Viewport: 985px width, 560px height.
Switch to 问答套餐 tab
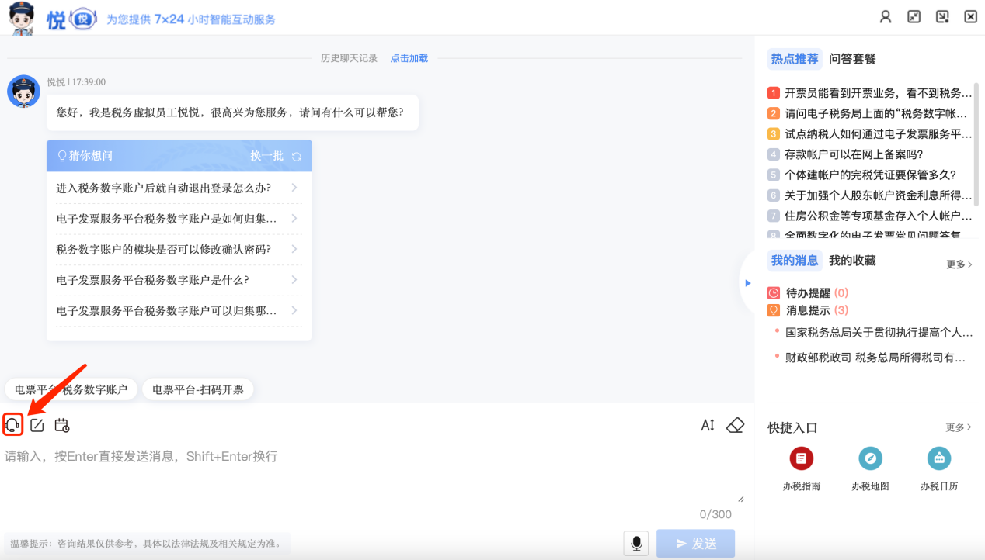pos(852,59)
